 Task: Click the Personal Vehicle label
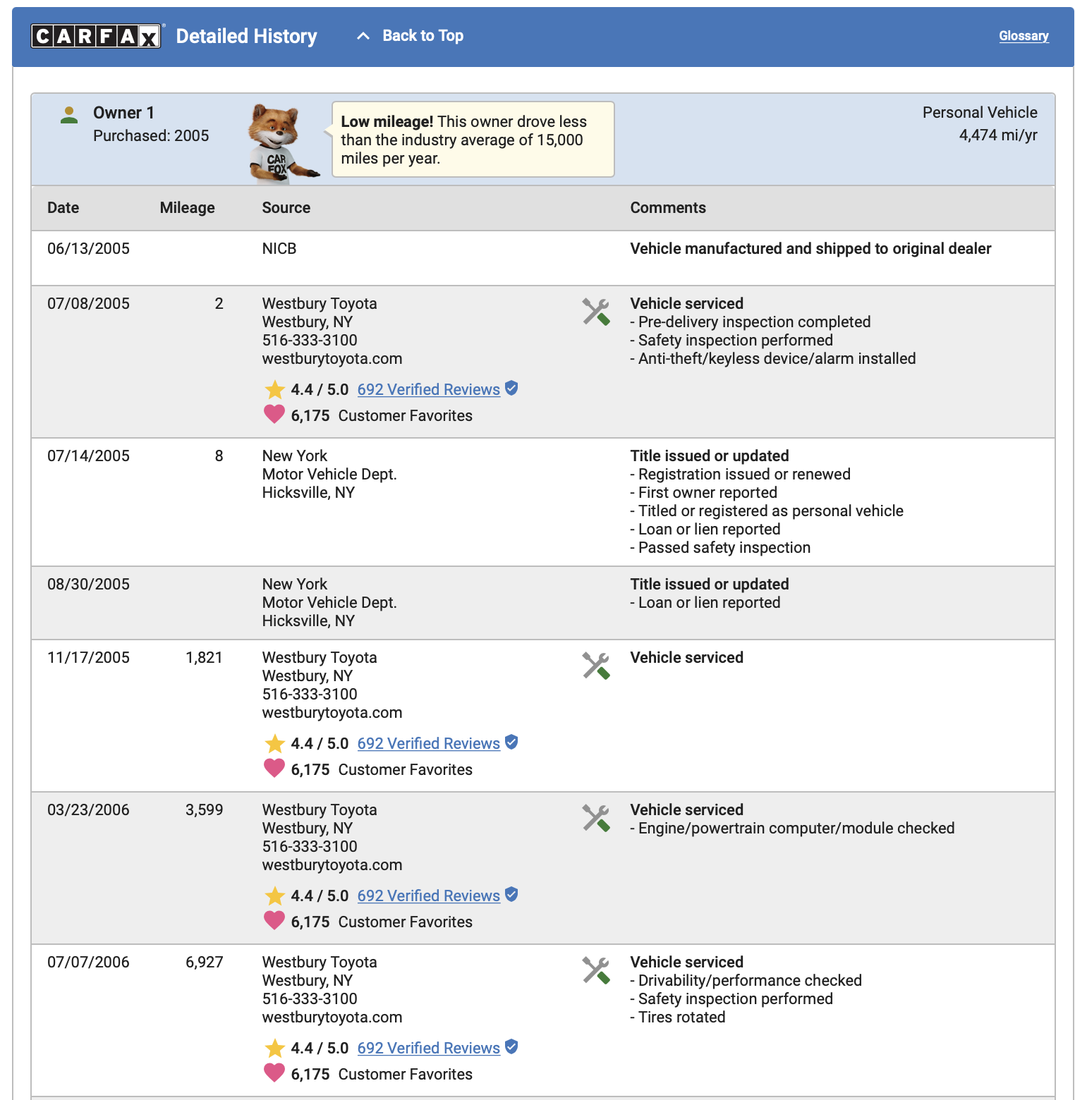(980, 113)
